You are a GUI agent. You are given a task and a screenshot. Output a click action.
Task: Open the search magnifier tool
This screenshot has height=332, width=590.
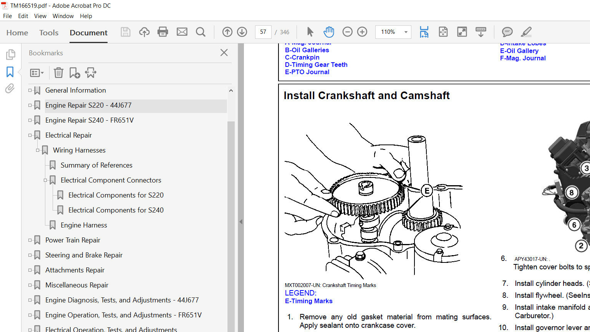click(201, 32)
